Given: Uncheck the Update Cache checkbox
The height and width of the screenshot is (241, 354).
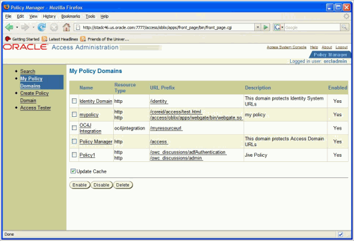Looking at the screenshot, I should tap(73, 171).
